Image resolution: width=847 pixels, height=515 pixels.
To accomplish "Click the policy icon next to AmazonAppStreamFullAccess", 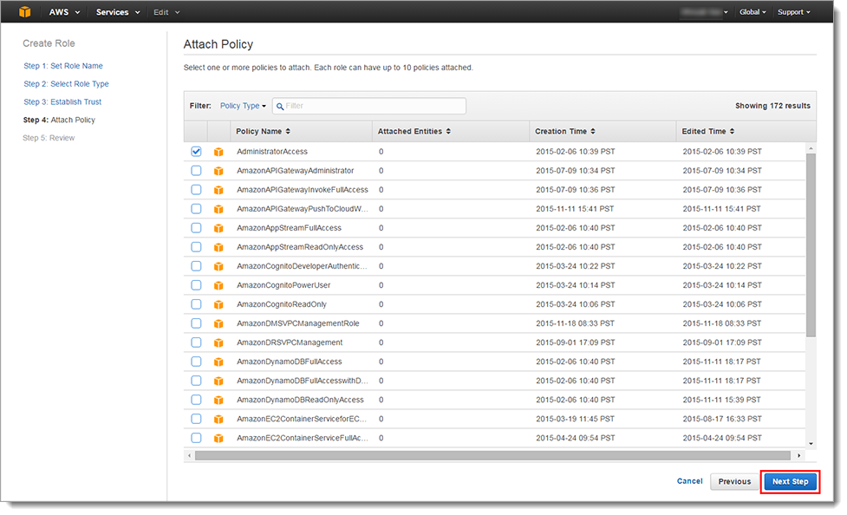I will [218, 228].
